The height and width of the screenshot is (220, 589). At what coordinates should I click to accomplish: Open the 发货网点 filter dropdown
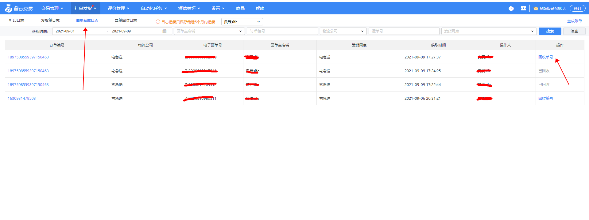pos(489,31)
